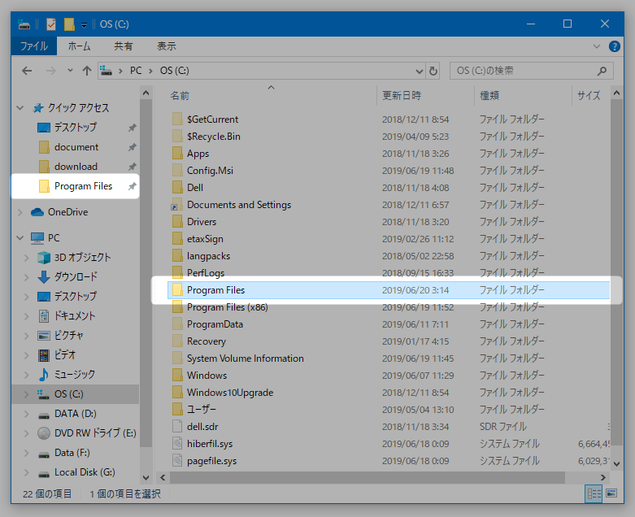This screenshot has width=635, height=517.
Task: Collapse the クイック アクセス tree node
Action: pos(20,108)
